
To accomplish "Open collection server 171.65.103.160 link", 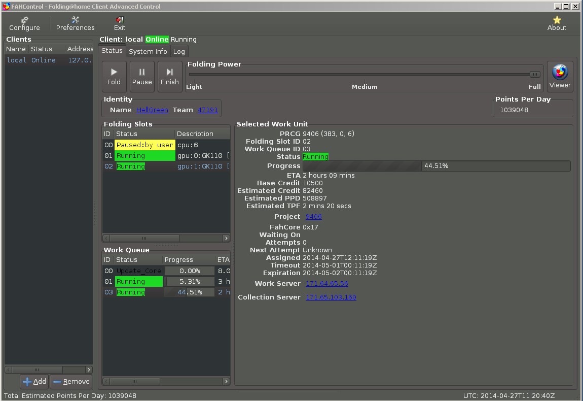I will (331, 297).
